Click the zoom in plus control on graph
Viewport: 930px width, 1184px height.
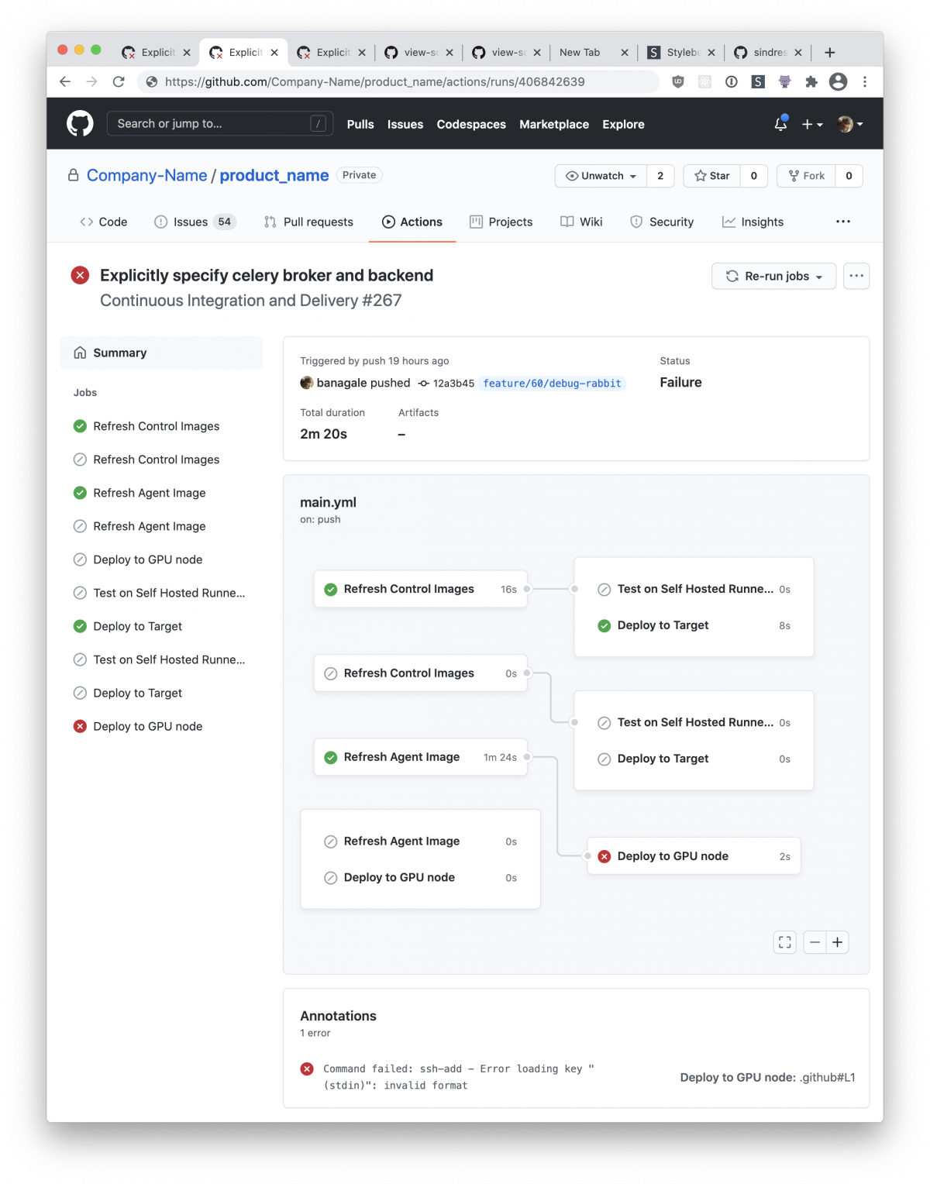point(837,941)
